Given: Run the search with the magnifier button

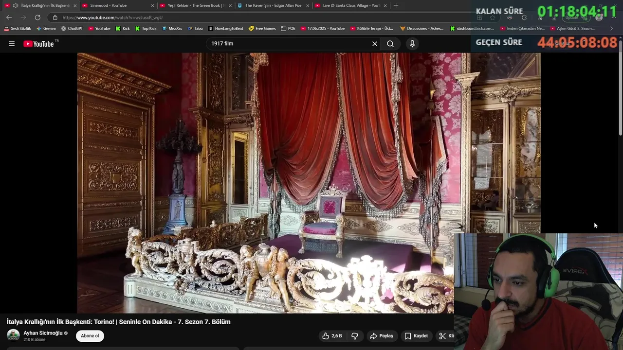Looking at the screenshot, I should [x=390, y=44].
